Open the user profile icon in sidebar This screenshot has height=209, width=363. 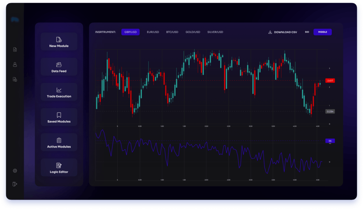coord(15,64)
